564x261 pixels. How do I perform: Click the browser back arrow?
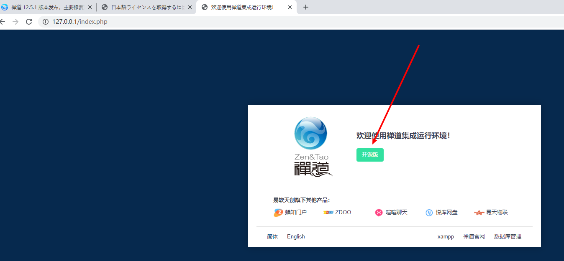pos(2,22)
